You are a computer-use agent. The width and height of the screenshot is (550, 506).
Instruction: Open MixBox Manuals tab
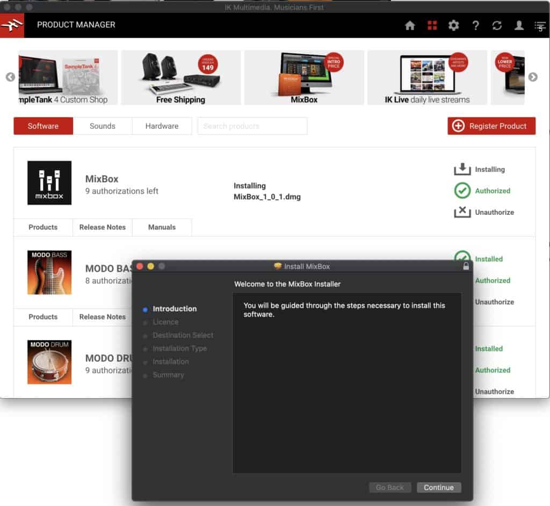point(162,227)
